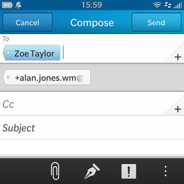Select the Zoe Taylor recipient chip

click(31, 53)
